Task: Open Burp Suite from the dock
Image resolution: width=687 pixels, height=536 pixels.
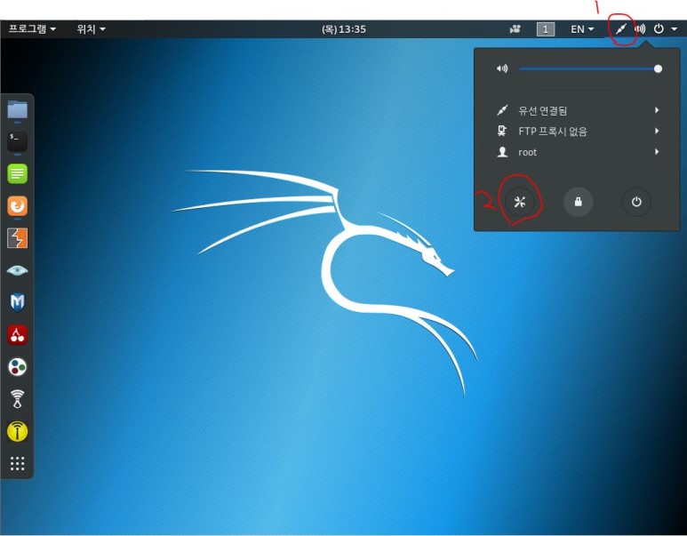Action: 18,238
